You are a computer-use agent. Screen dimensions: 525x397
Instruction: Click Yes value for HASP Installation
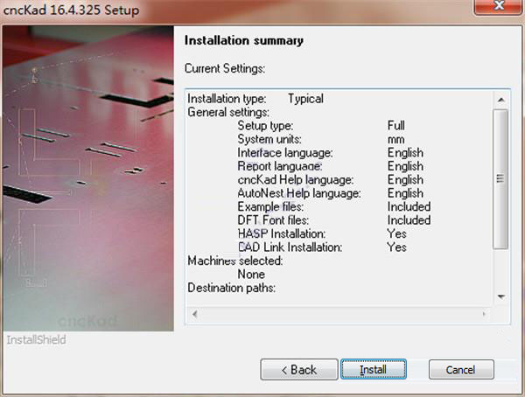396,233
